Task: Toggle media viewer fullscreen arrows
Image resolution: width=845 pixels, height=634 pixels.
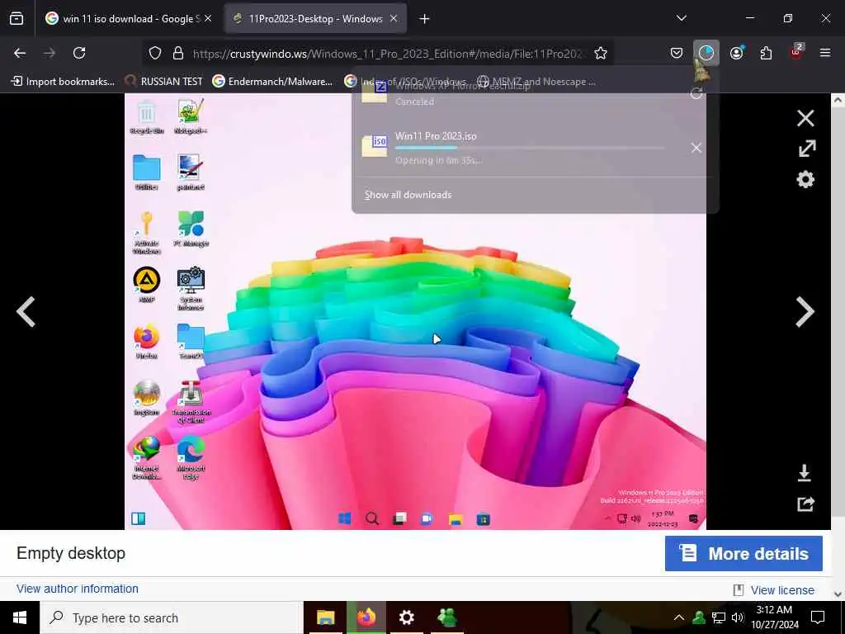Action: [x=806, y=149]
